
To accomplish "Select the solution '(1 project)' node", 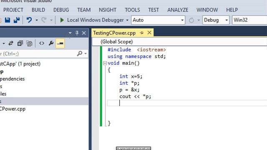I will [20, 64].
